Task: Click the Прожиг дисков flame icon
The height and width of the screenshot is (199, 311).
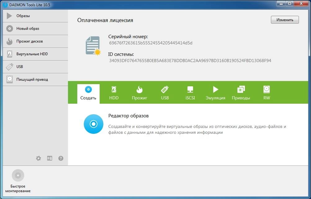Action: [x=9, y=41]
